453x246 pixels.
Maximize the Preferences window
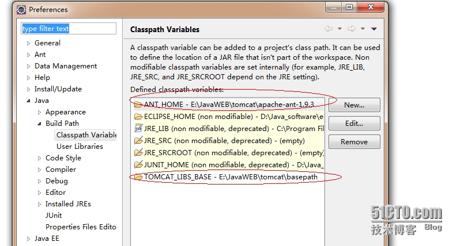pos(349,7)
